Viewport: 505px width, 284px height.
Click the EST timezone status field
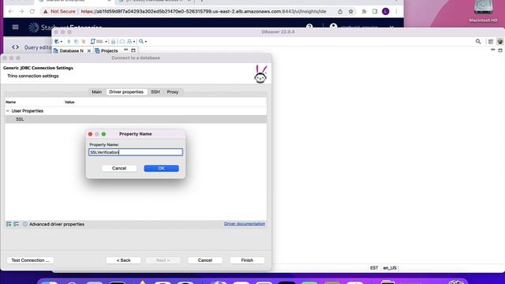[x=374, y=268]
